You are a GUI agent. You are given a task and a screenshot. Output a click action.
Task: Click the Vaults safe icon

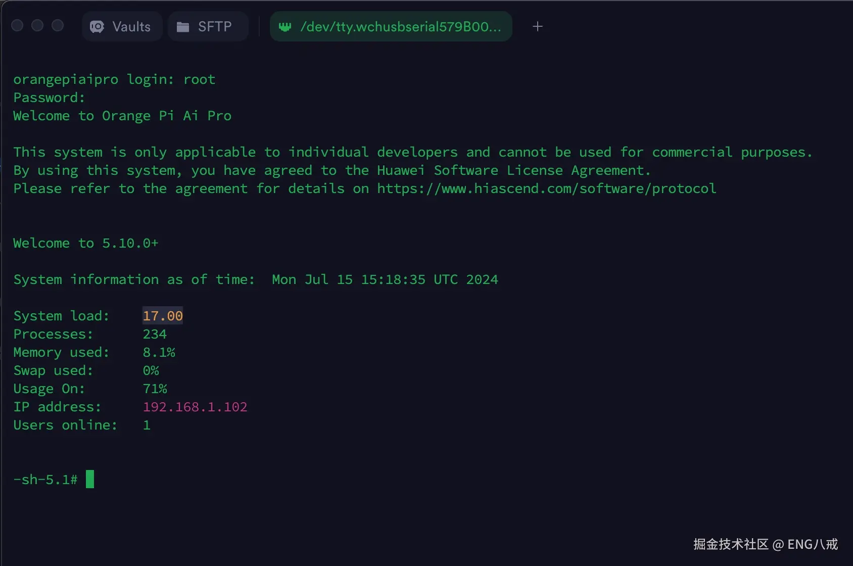click(97, 27)
